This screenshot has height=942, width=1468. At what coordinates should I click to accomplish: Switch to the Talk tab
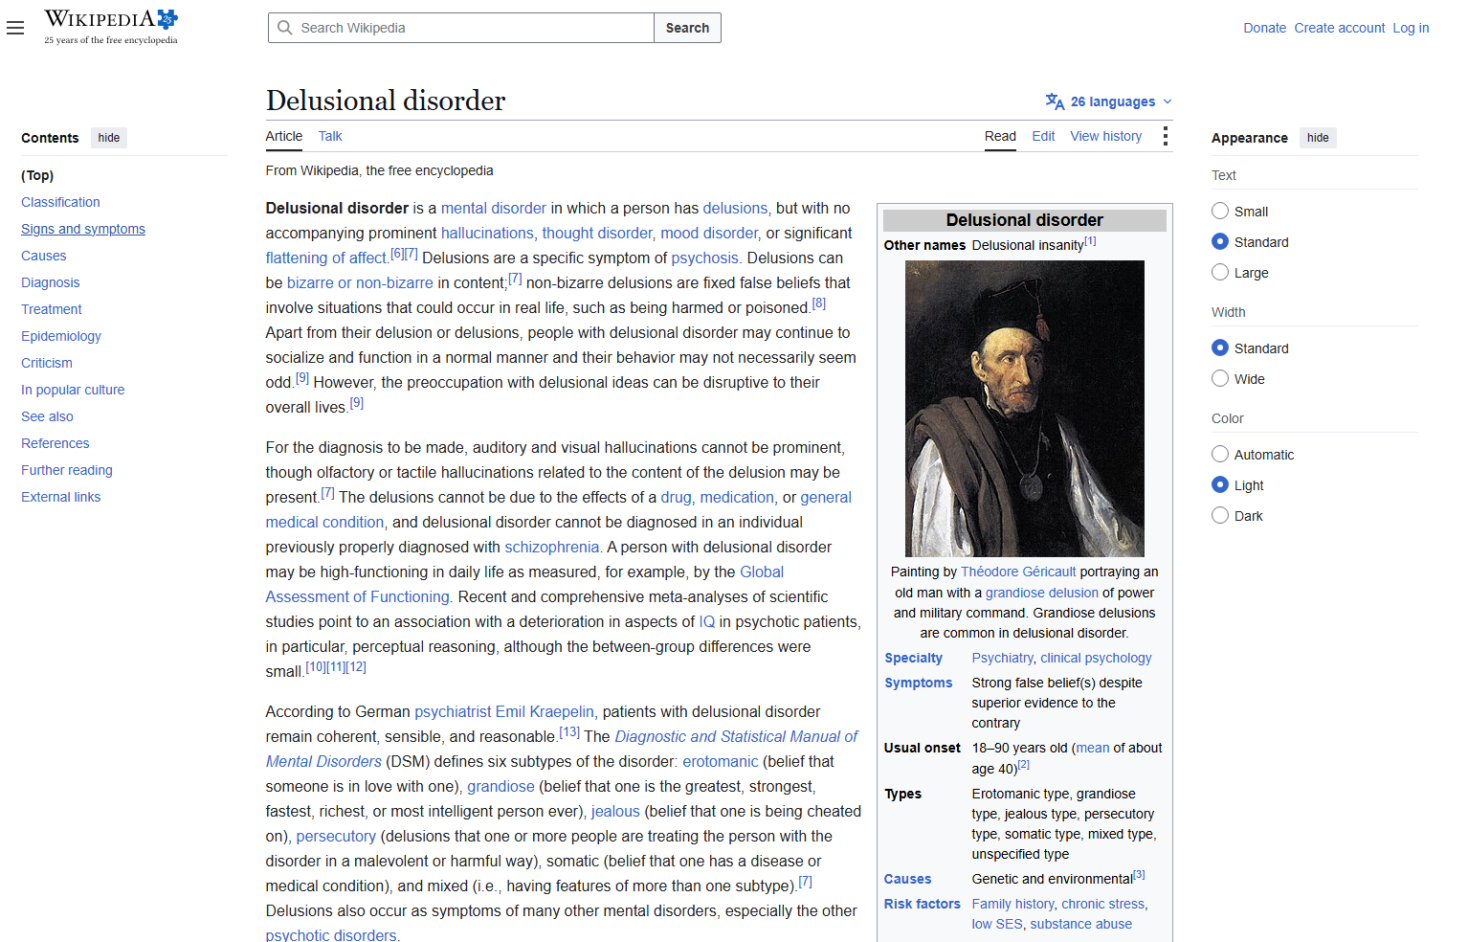[330, 136]
